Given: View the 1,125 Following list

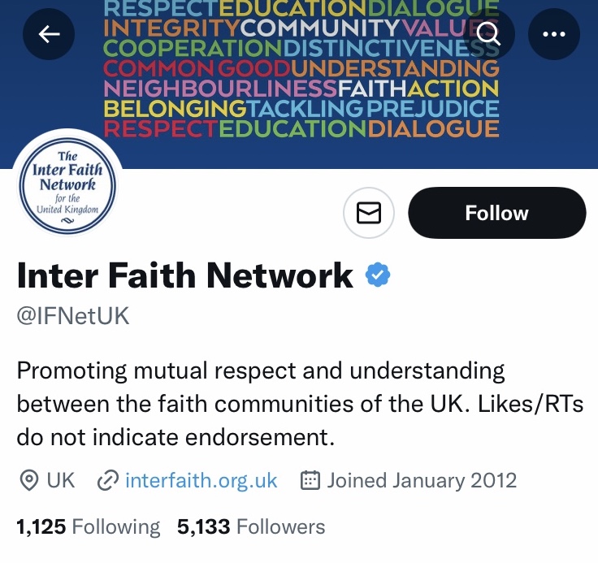Looking at the screenshot, I should click(x=88, y=526).
